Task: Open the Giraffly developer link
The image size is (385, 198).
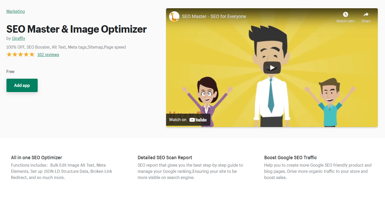Action: click(x=18, y=38)
